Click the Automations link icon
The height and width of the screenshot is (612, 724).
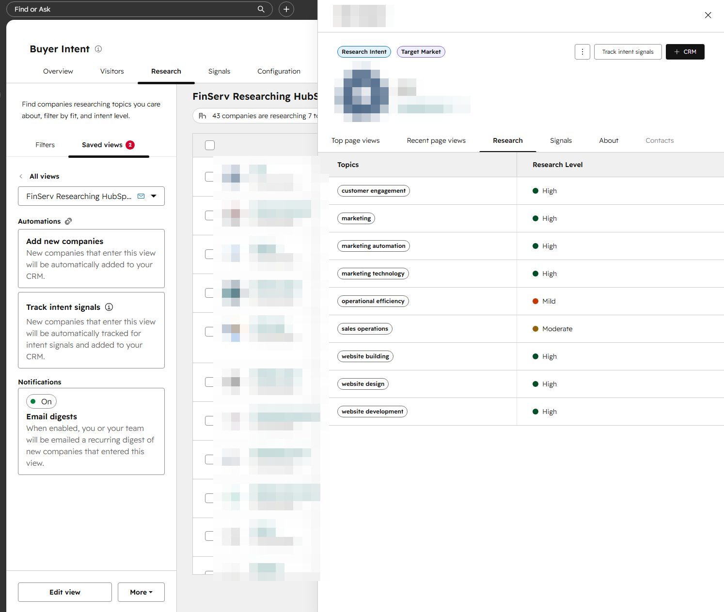point(68,221)
